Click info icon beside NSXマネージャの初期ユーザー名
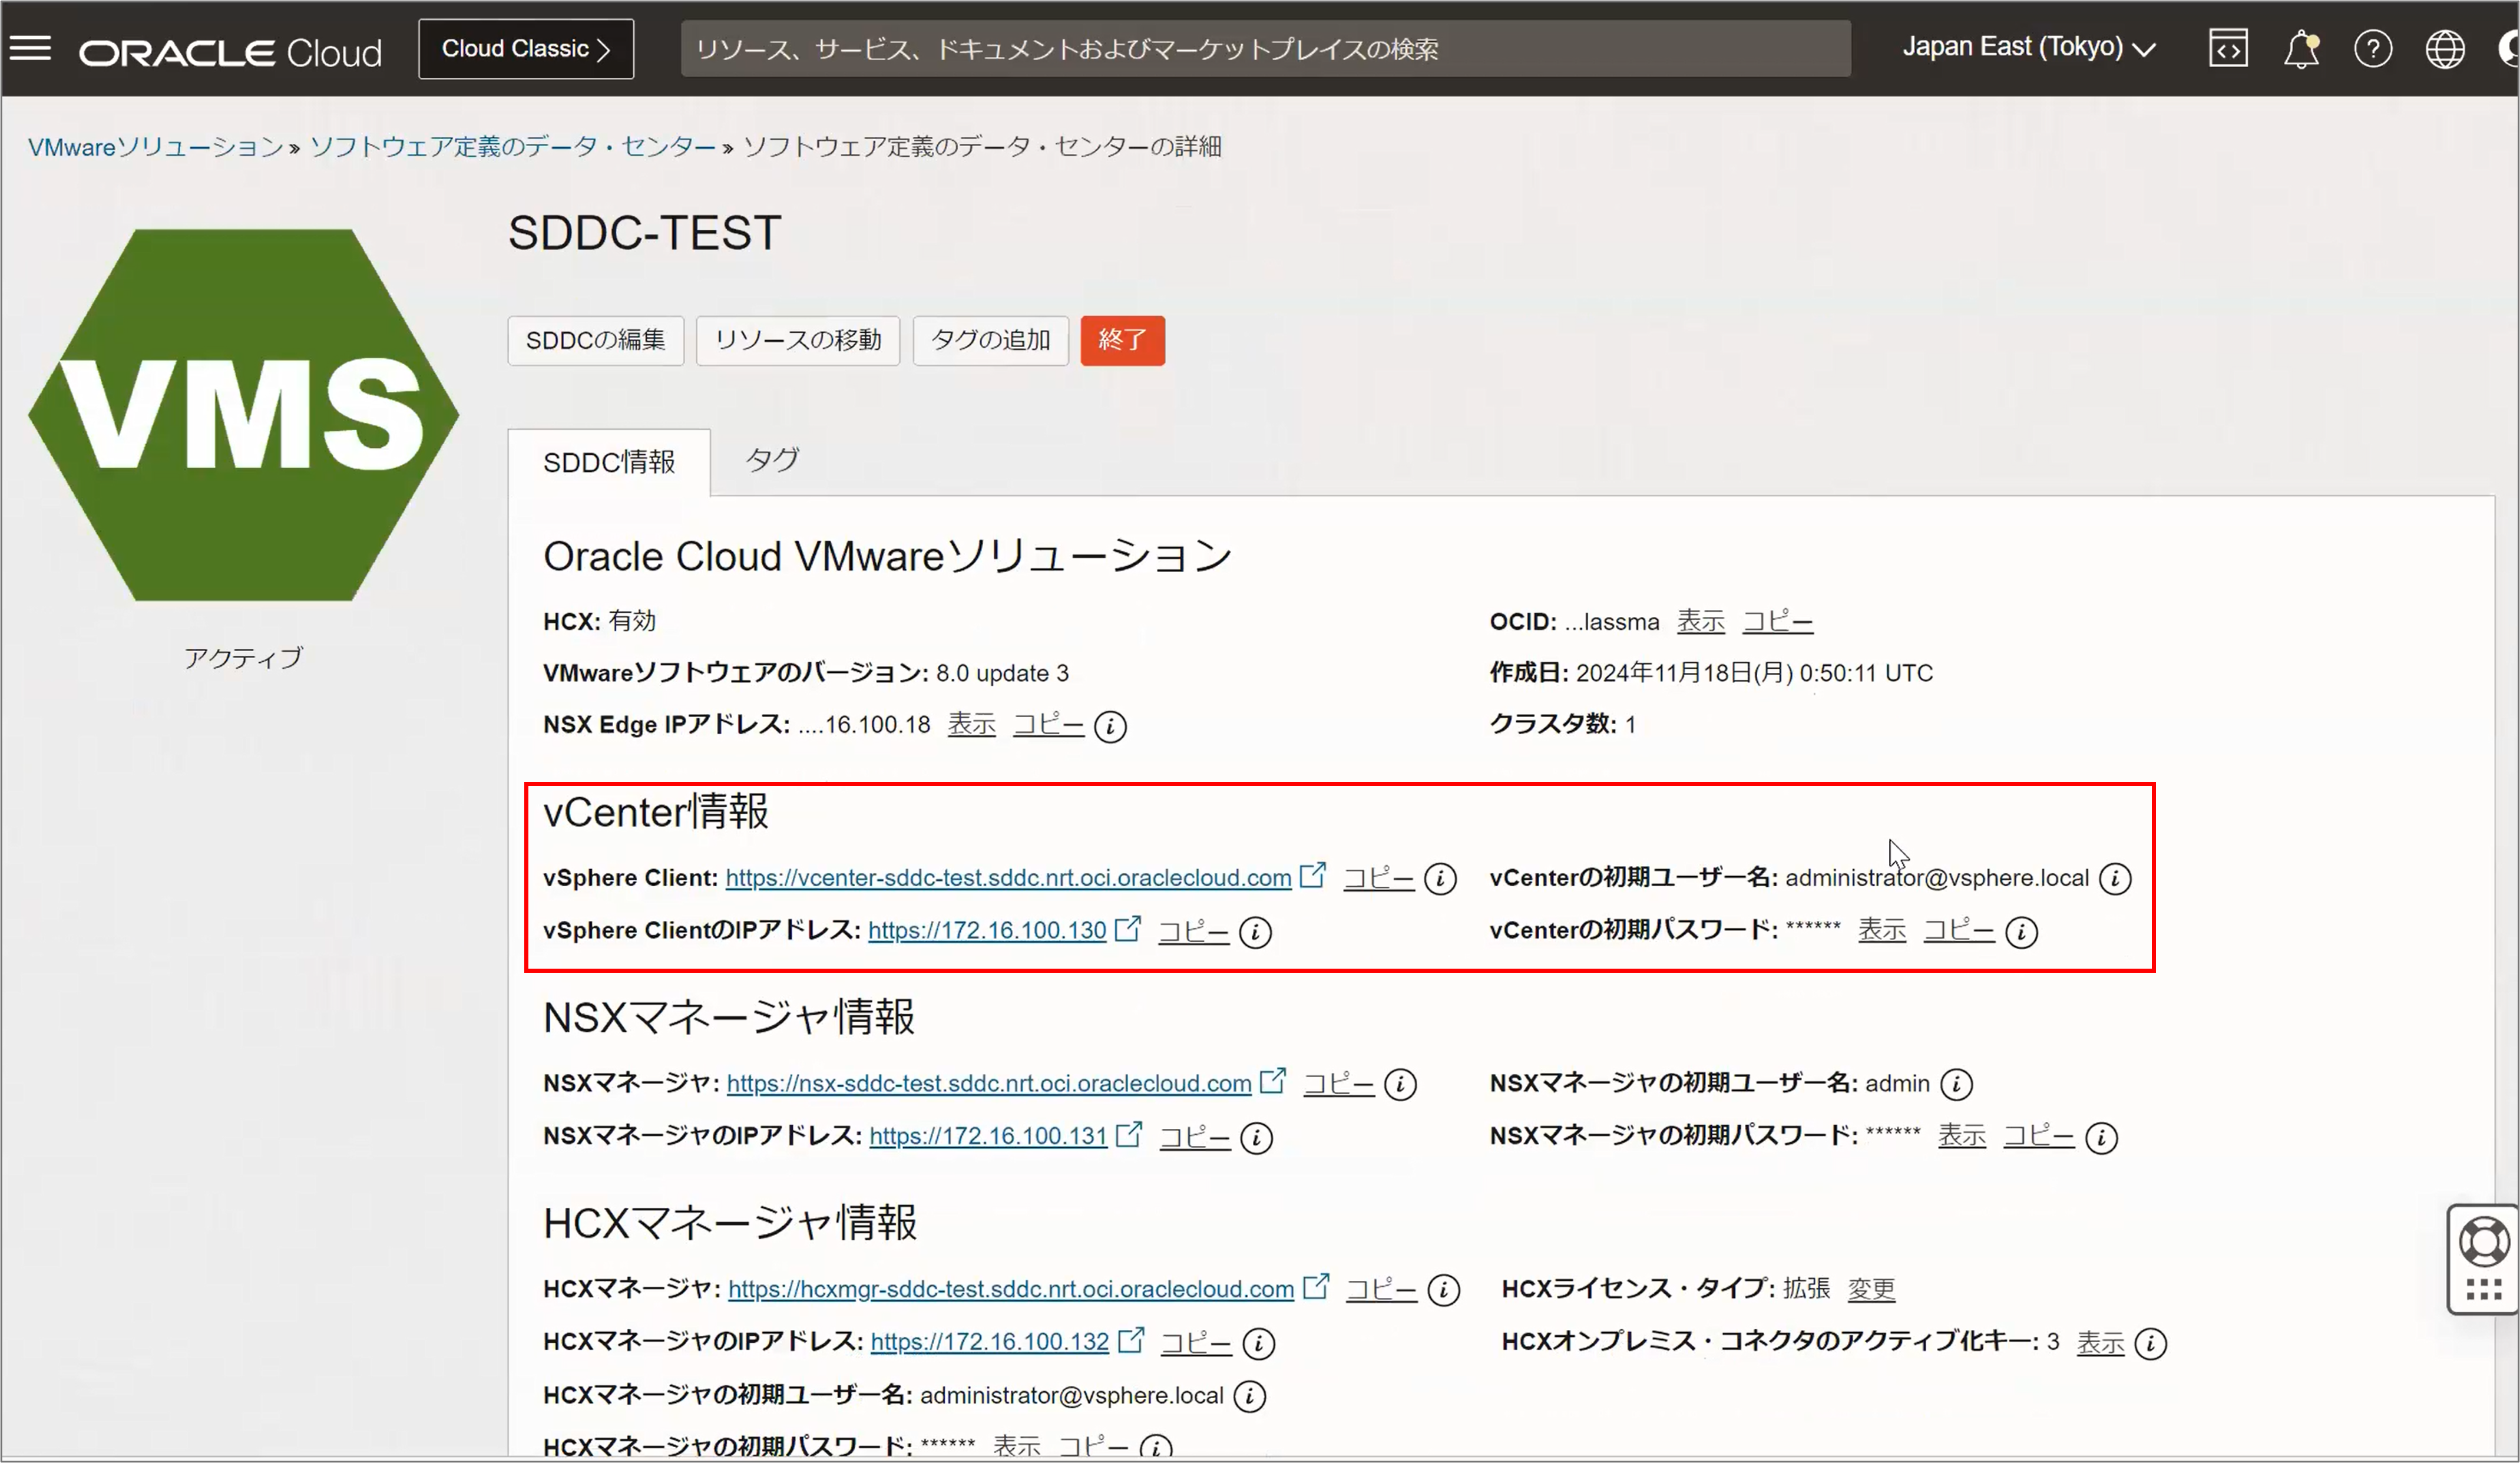The width and height of the screenshot is (2520, 1463). click(x=1956, y=1085)
